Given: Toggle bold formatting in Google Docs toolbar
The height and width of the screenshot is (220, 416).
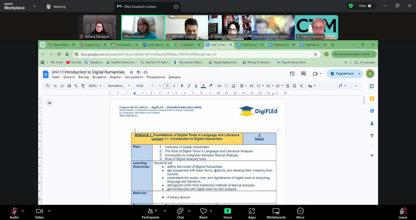Looking at the screenshot, I should (x=182, y=86).
